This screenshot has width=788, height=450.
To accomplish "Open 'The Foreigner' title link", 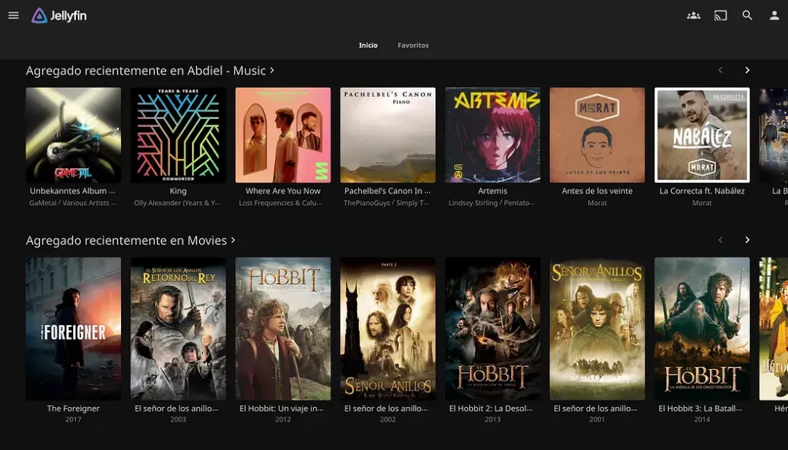I will (74, 408).
